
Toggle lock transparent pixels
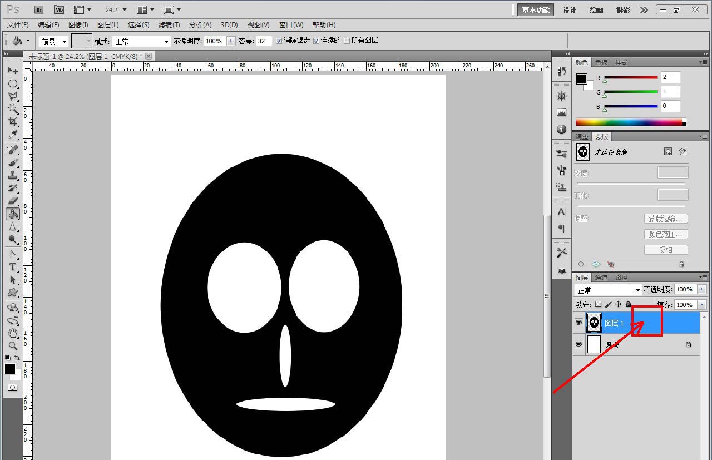[x=598, y=304]
